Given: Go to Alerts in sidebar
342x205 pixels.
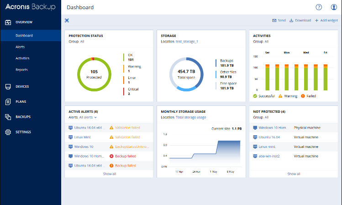Looking at the screenshot, I should pyautogui.click(x=20, y=47).
